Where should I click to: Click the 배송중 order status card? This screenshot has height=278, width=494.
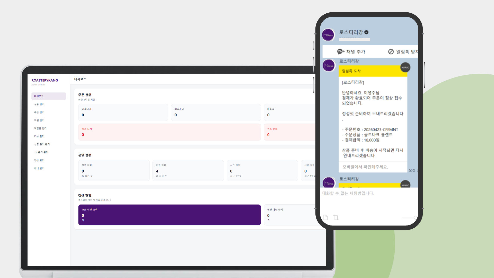point(289,112)
